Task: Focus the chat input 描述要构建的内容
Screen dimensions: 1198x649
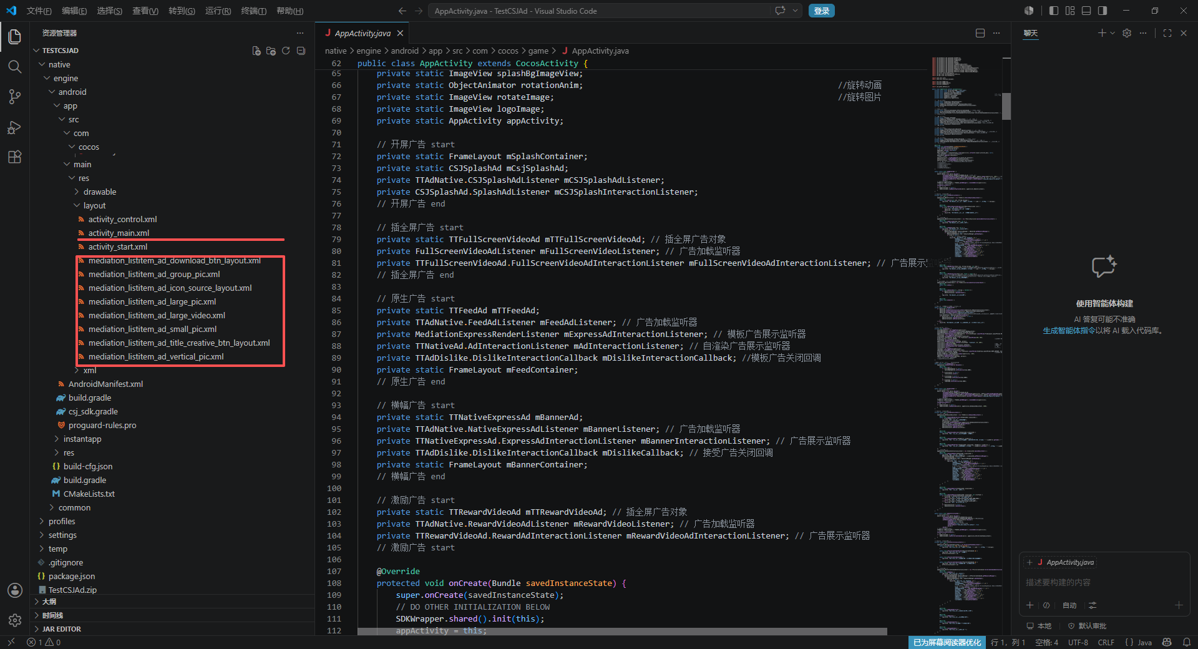Action: click(x=1104, y=582)
